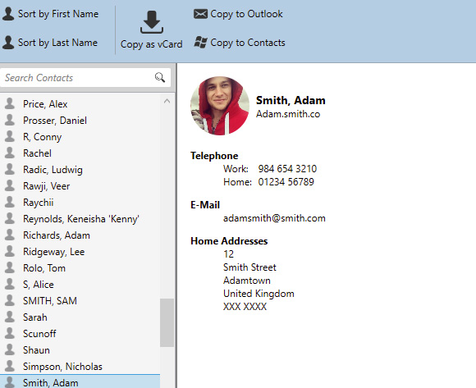
Task: Select contact Simpson, Nicholas
Action: click(80, 367)
